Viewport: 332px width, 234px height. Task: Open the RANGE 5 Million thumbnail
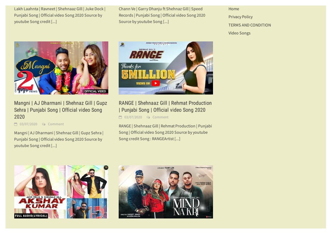166,68
